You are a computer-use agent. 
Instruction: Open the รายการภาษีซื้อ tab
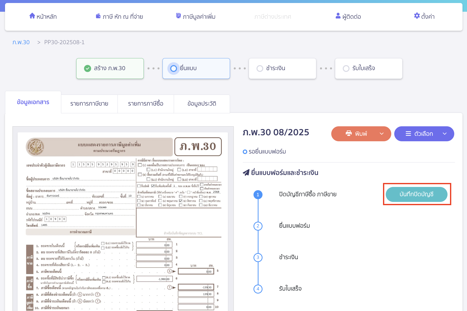coord(145,104)
